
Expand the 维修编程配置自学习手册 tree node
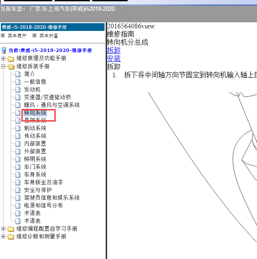click(3, 229)
